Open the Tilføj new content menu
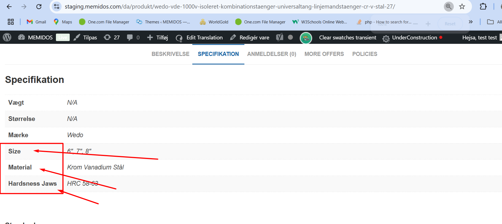The image size is (502, 224). [x=157, y=37]
